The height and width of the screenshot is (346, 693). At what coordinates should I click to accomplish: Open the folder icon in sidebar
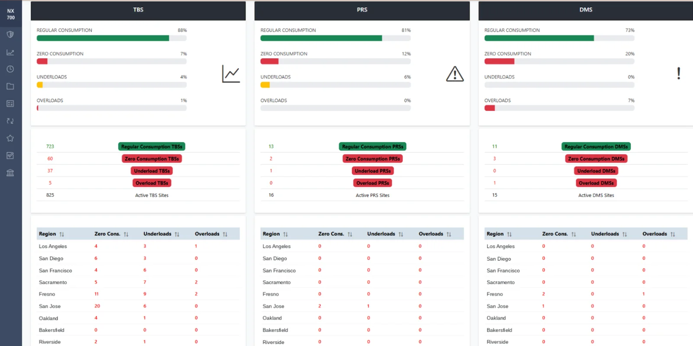click(x=10, y=86)
